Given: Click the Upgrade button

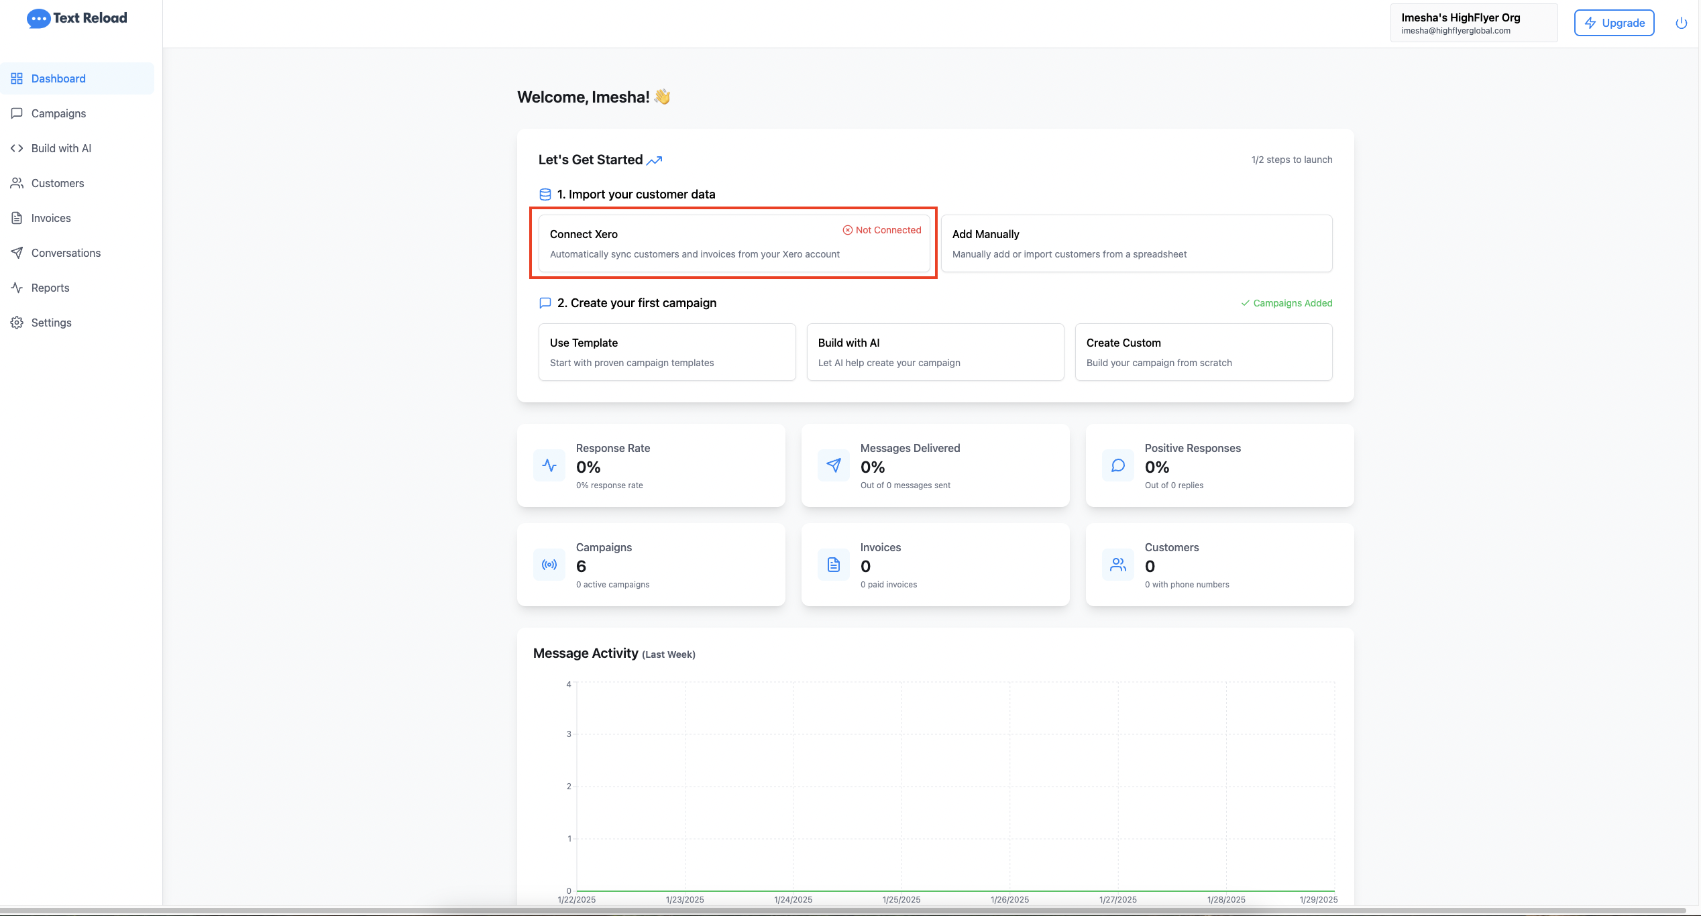Looking at the screenshot, I should point(1614,22).
